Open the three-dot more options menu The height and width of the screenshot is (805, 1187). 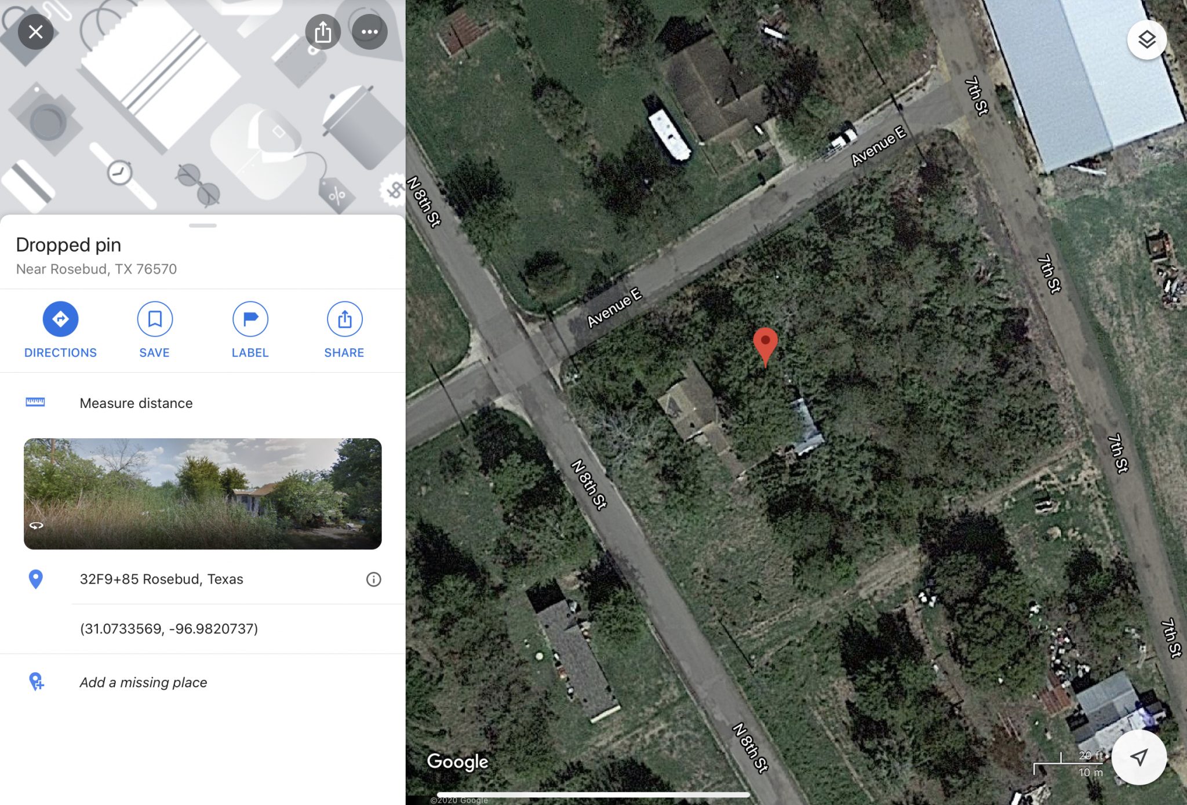pos(370,32)
